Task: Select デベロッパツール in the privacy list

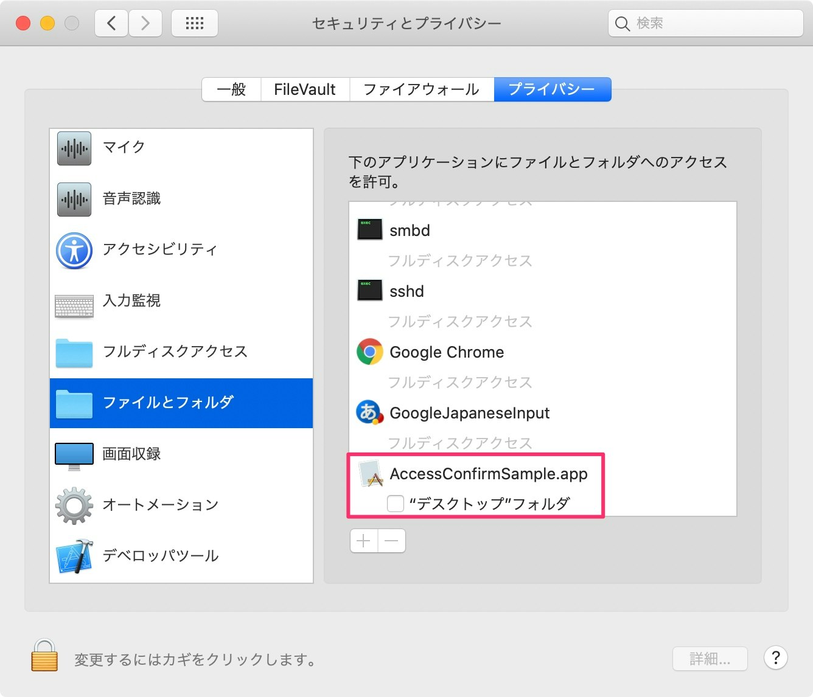Action: (x=181, y=557)
